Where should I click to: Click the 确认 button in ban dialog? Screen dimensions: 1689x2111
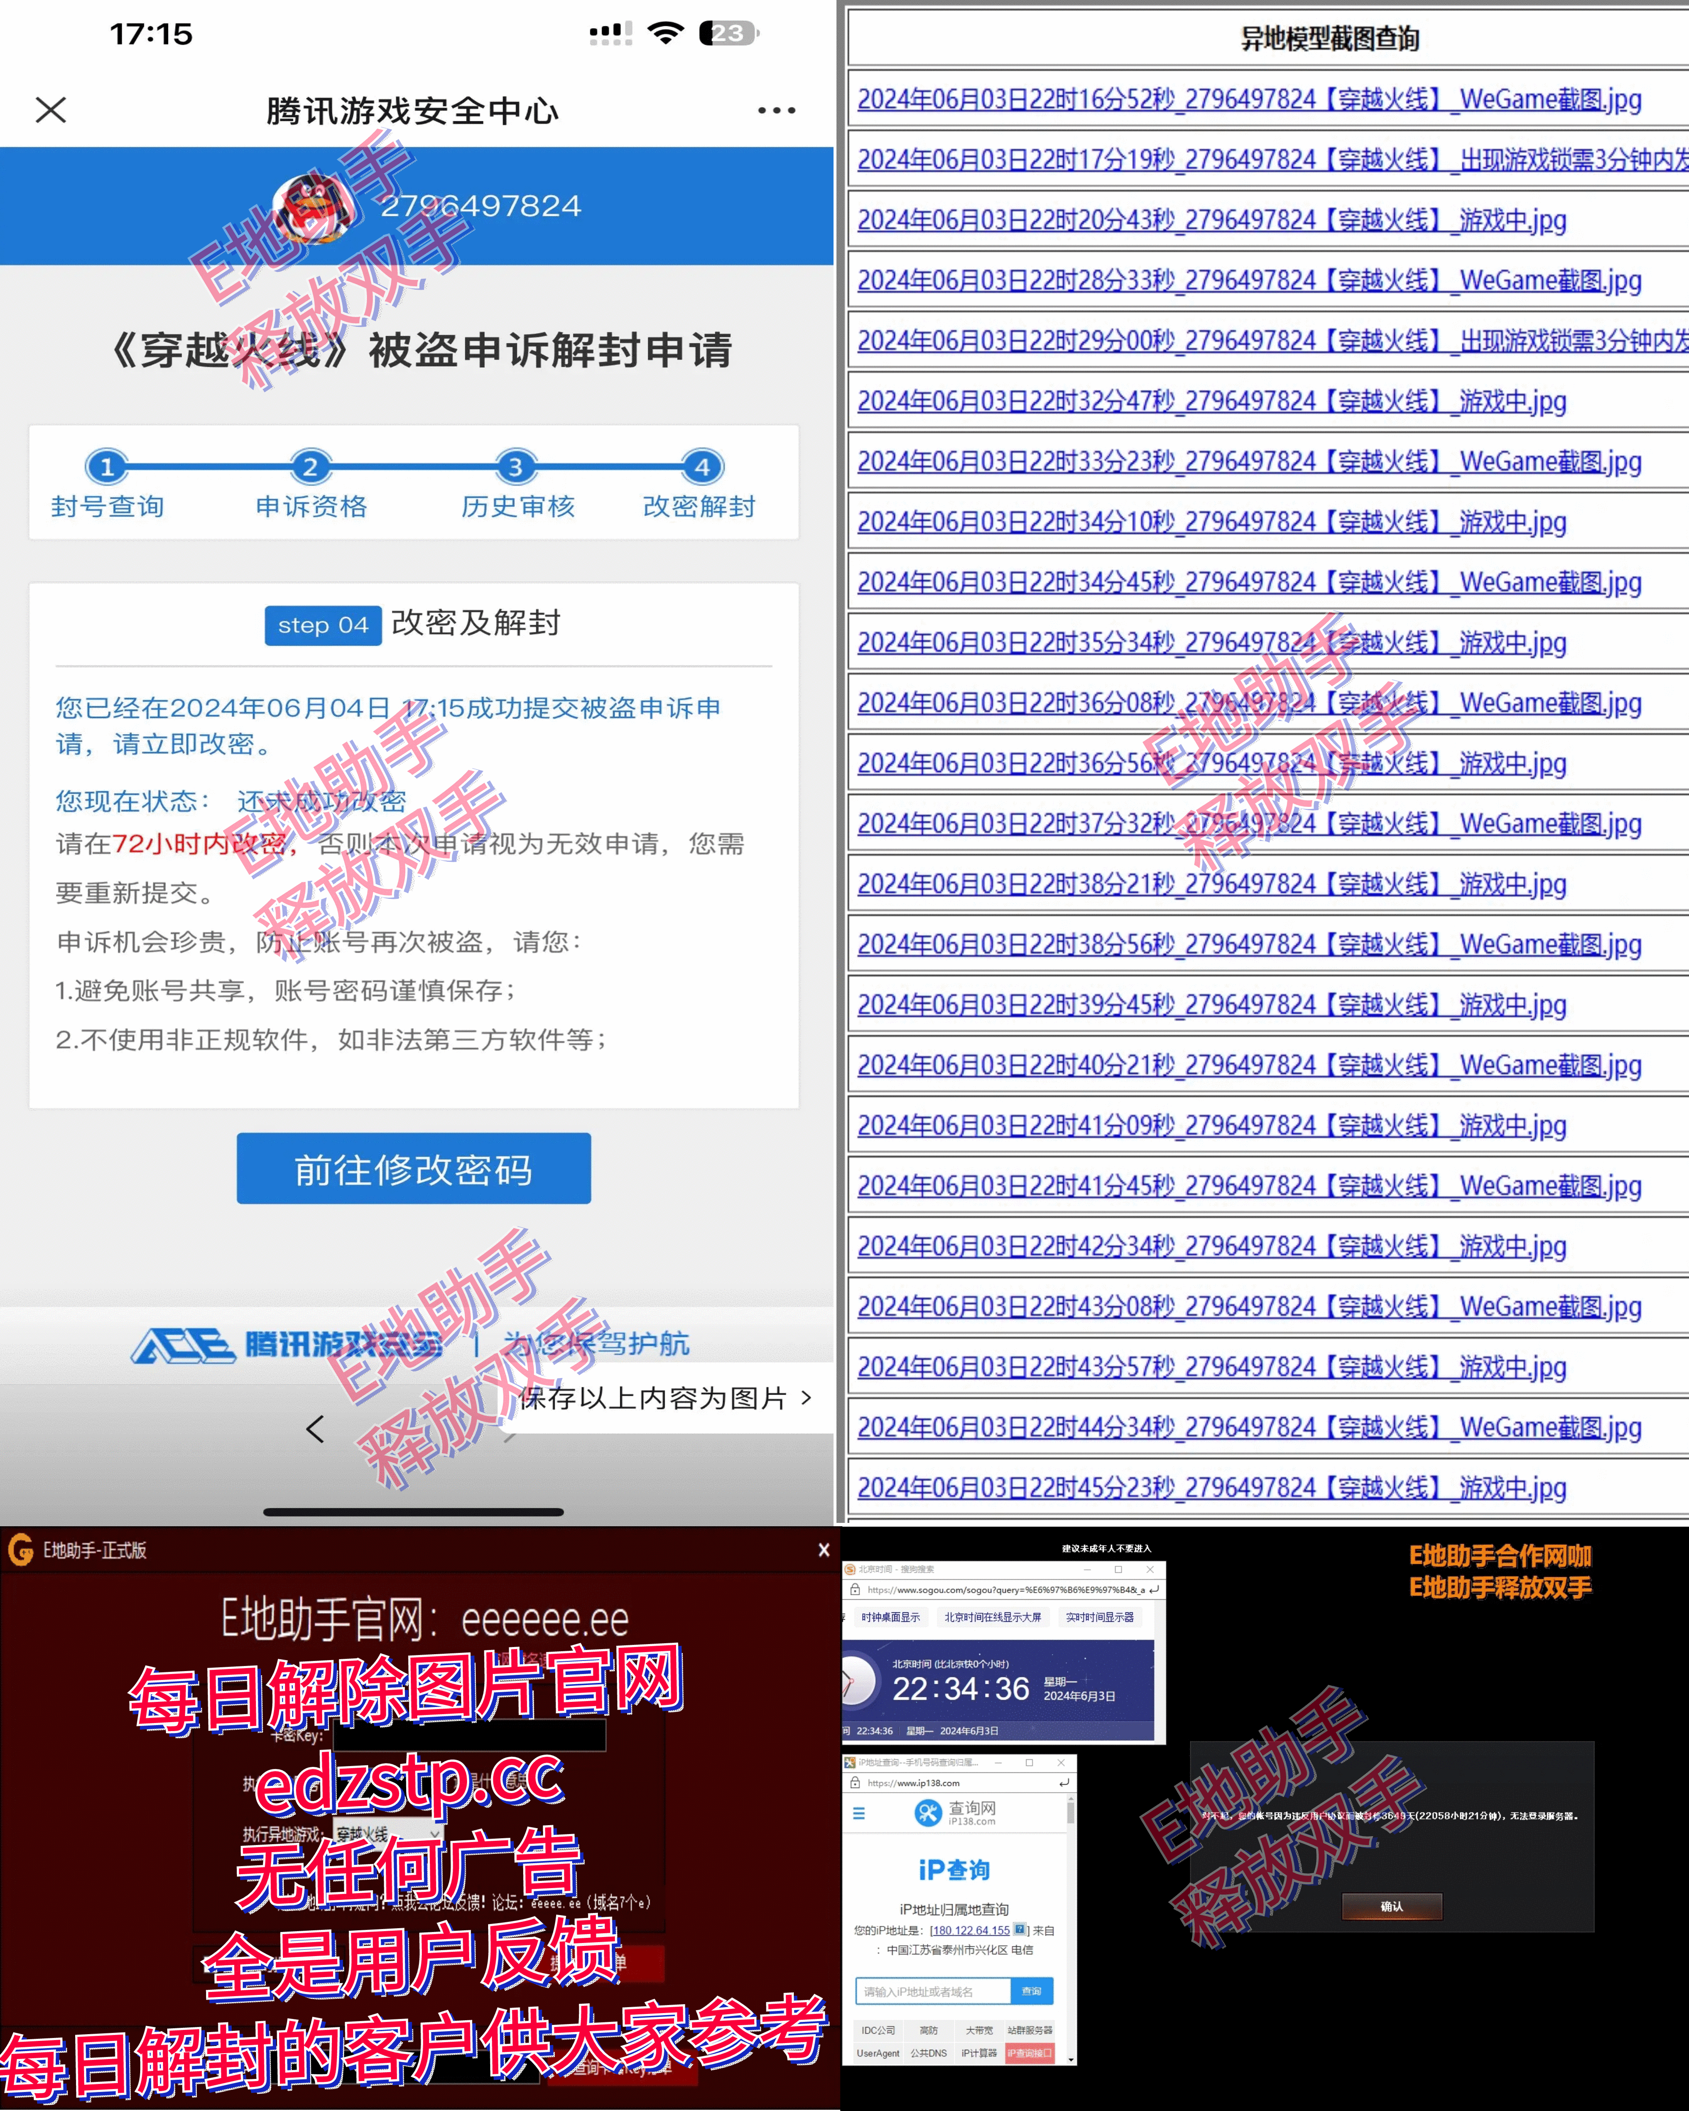pos(1392,1905)
